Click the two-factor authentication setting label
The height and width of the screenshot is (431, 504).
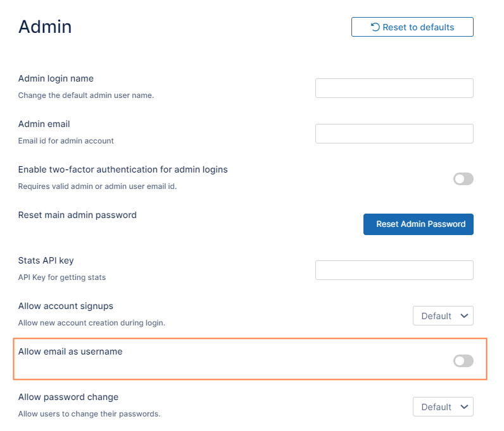tap(123, 170)
